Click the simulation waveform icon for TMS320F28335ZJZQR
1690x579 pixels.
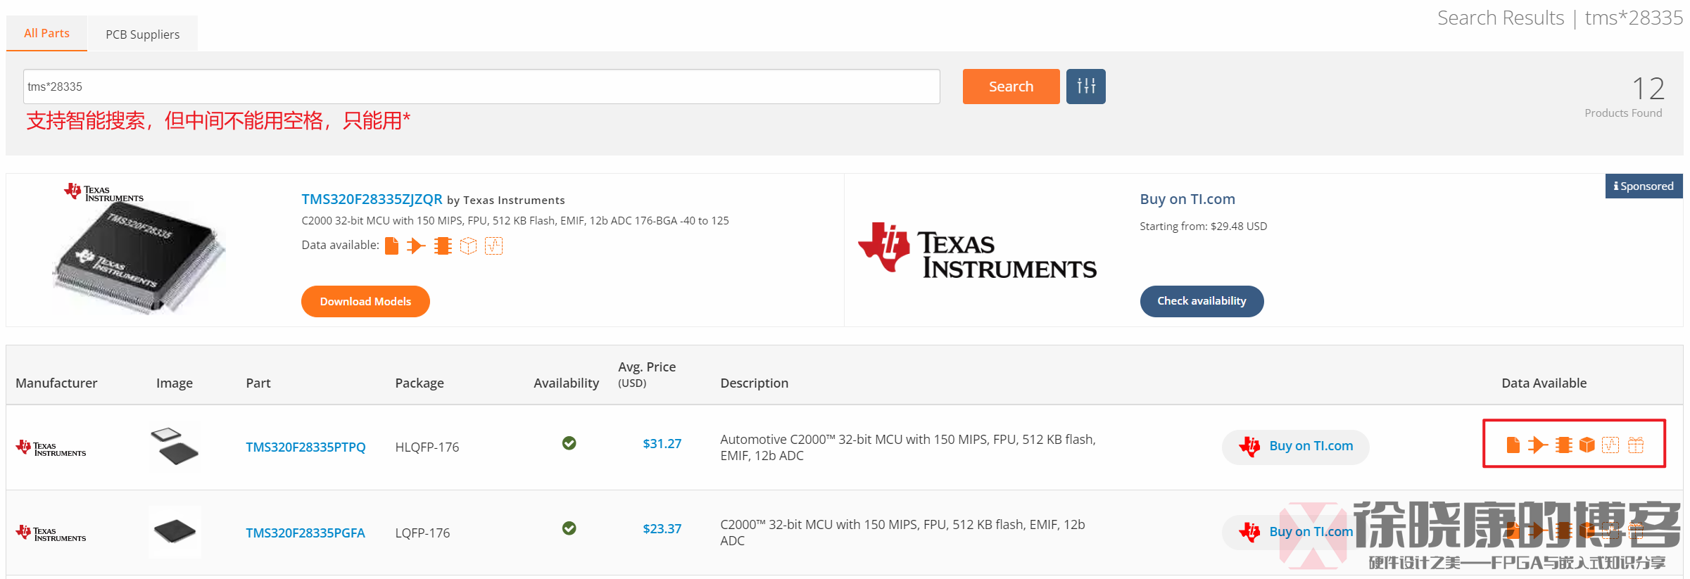click(x=493, y=246)
